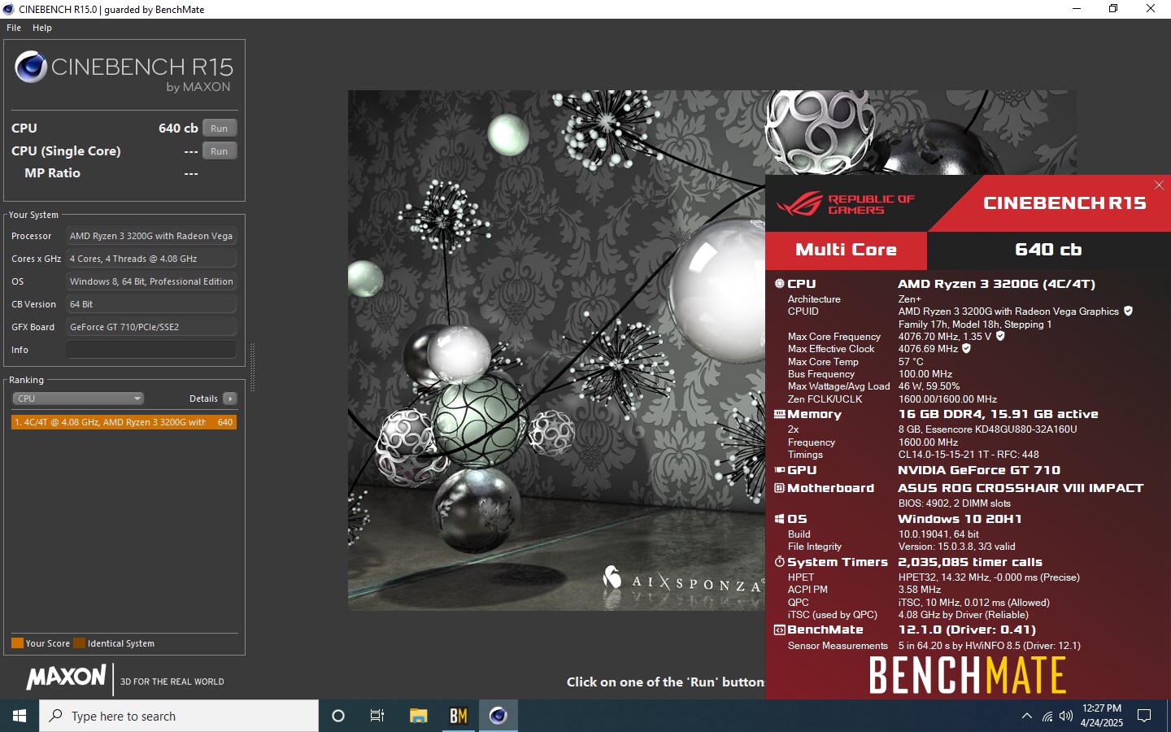Click the CPU chip icon in BenchMate panel
Screen dimensions: 1171x732
coord(779,284)
